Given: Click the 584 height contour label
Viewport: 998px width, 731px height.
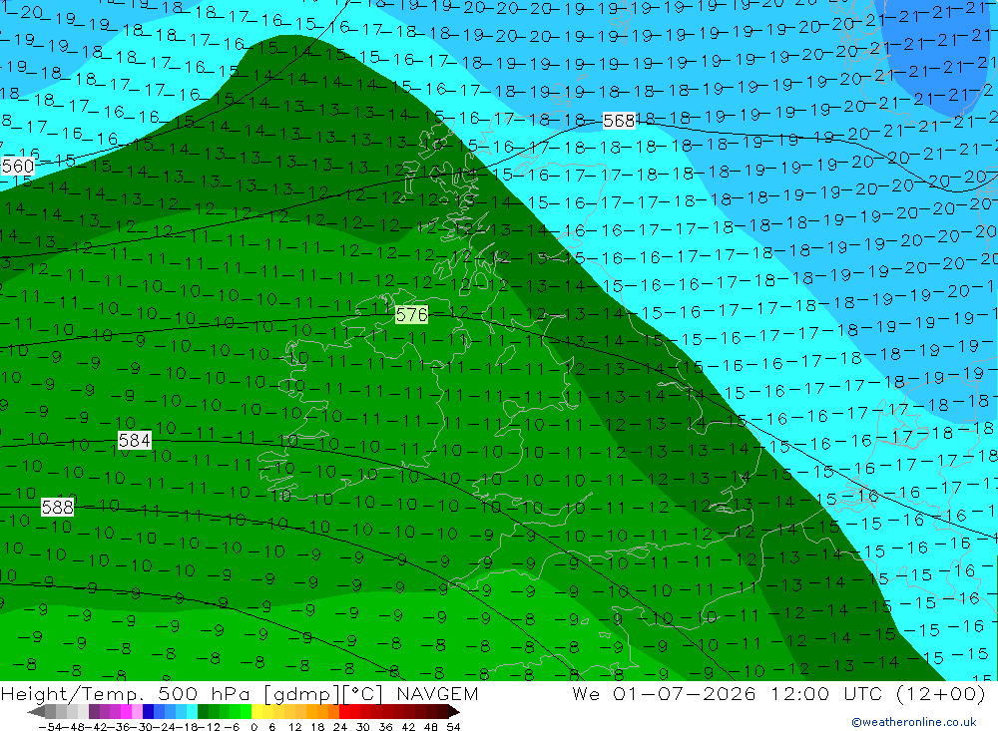Looking at the screenshot, I should (x=135, y=440).
